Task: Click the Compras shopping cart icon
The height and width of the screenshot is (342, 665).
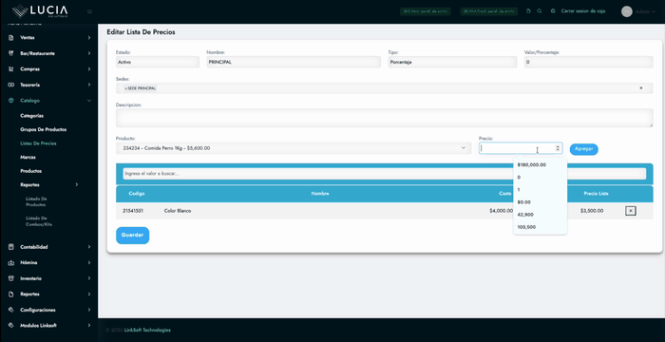Action: (11, 69)
